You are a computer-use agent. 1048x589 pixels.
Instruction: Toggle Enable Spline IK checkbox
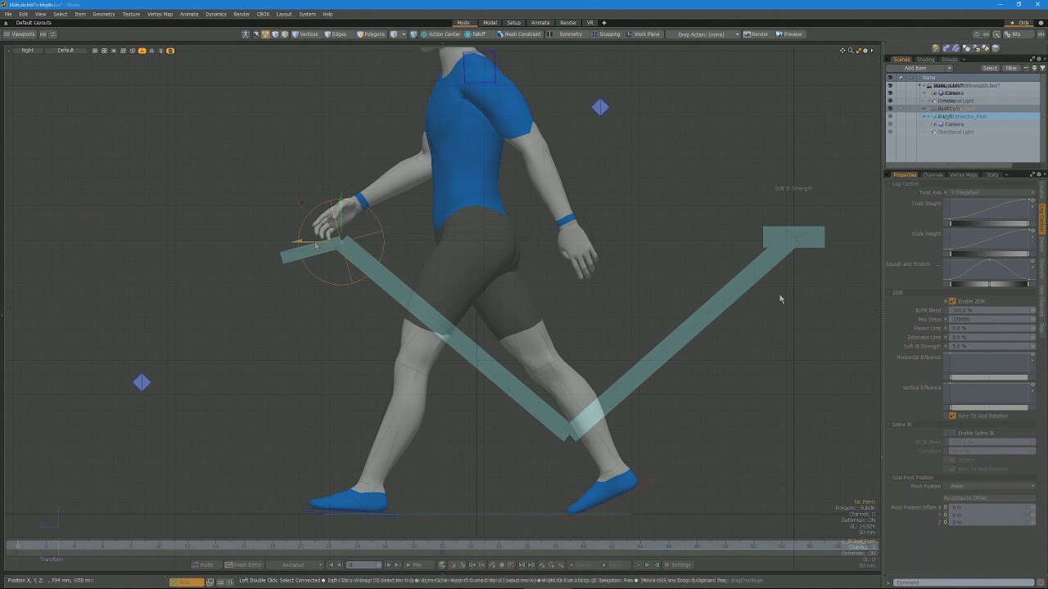(952, 433)
